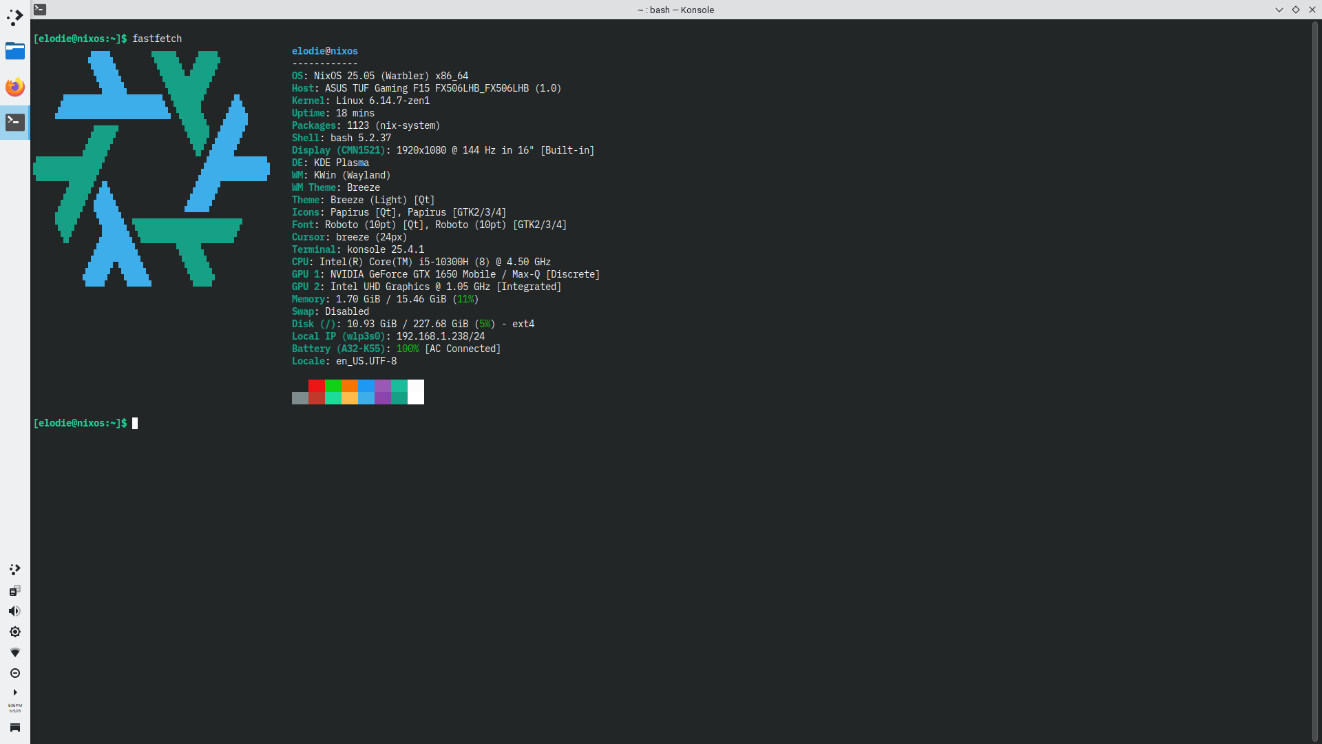
Task: Click the white color block in palette
Action: pos(415,391)
